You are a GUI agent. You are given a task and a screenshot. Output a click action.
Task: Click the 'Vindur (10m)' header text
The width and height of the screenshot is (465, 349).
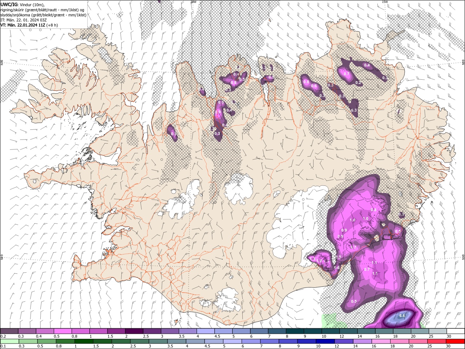pyautogui.click(x=31, y=4)
